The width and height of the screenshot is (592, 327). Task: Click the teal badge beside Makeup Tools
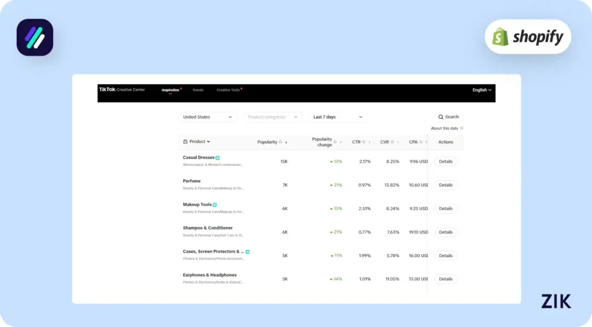click(x=214, y=205)
